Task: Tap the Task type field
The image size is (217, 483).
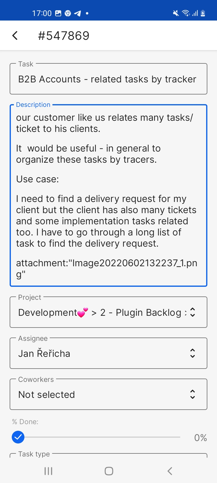Action: (x=108, y=455)
